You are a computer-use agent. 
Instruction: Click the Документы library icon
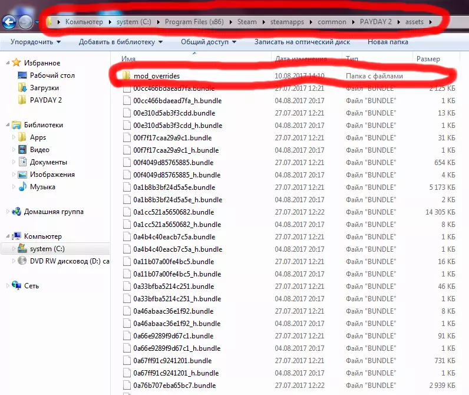pyautogui.click(x=22, y=162)
